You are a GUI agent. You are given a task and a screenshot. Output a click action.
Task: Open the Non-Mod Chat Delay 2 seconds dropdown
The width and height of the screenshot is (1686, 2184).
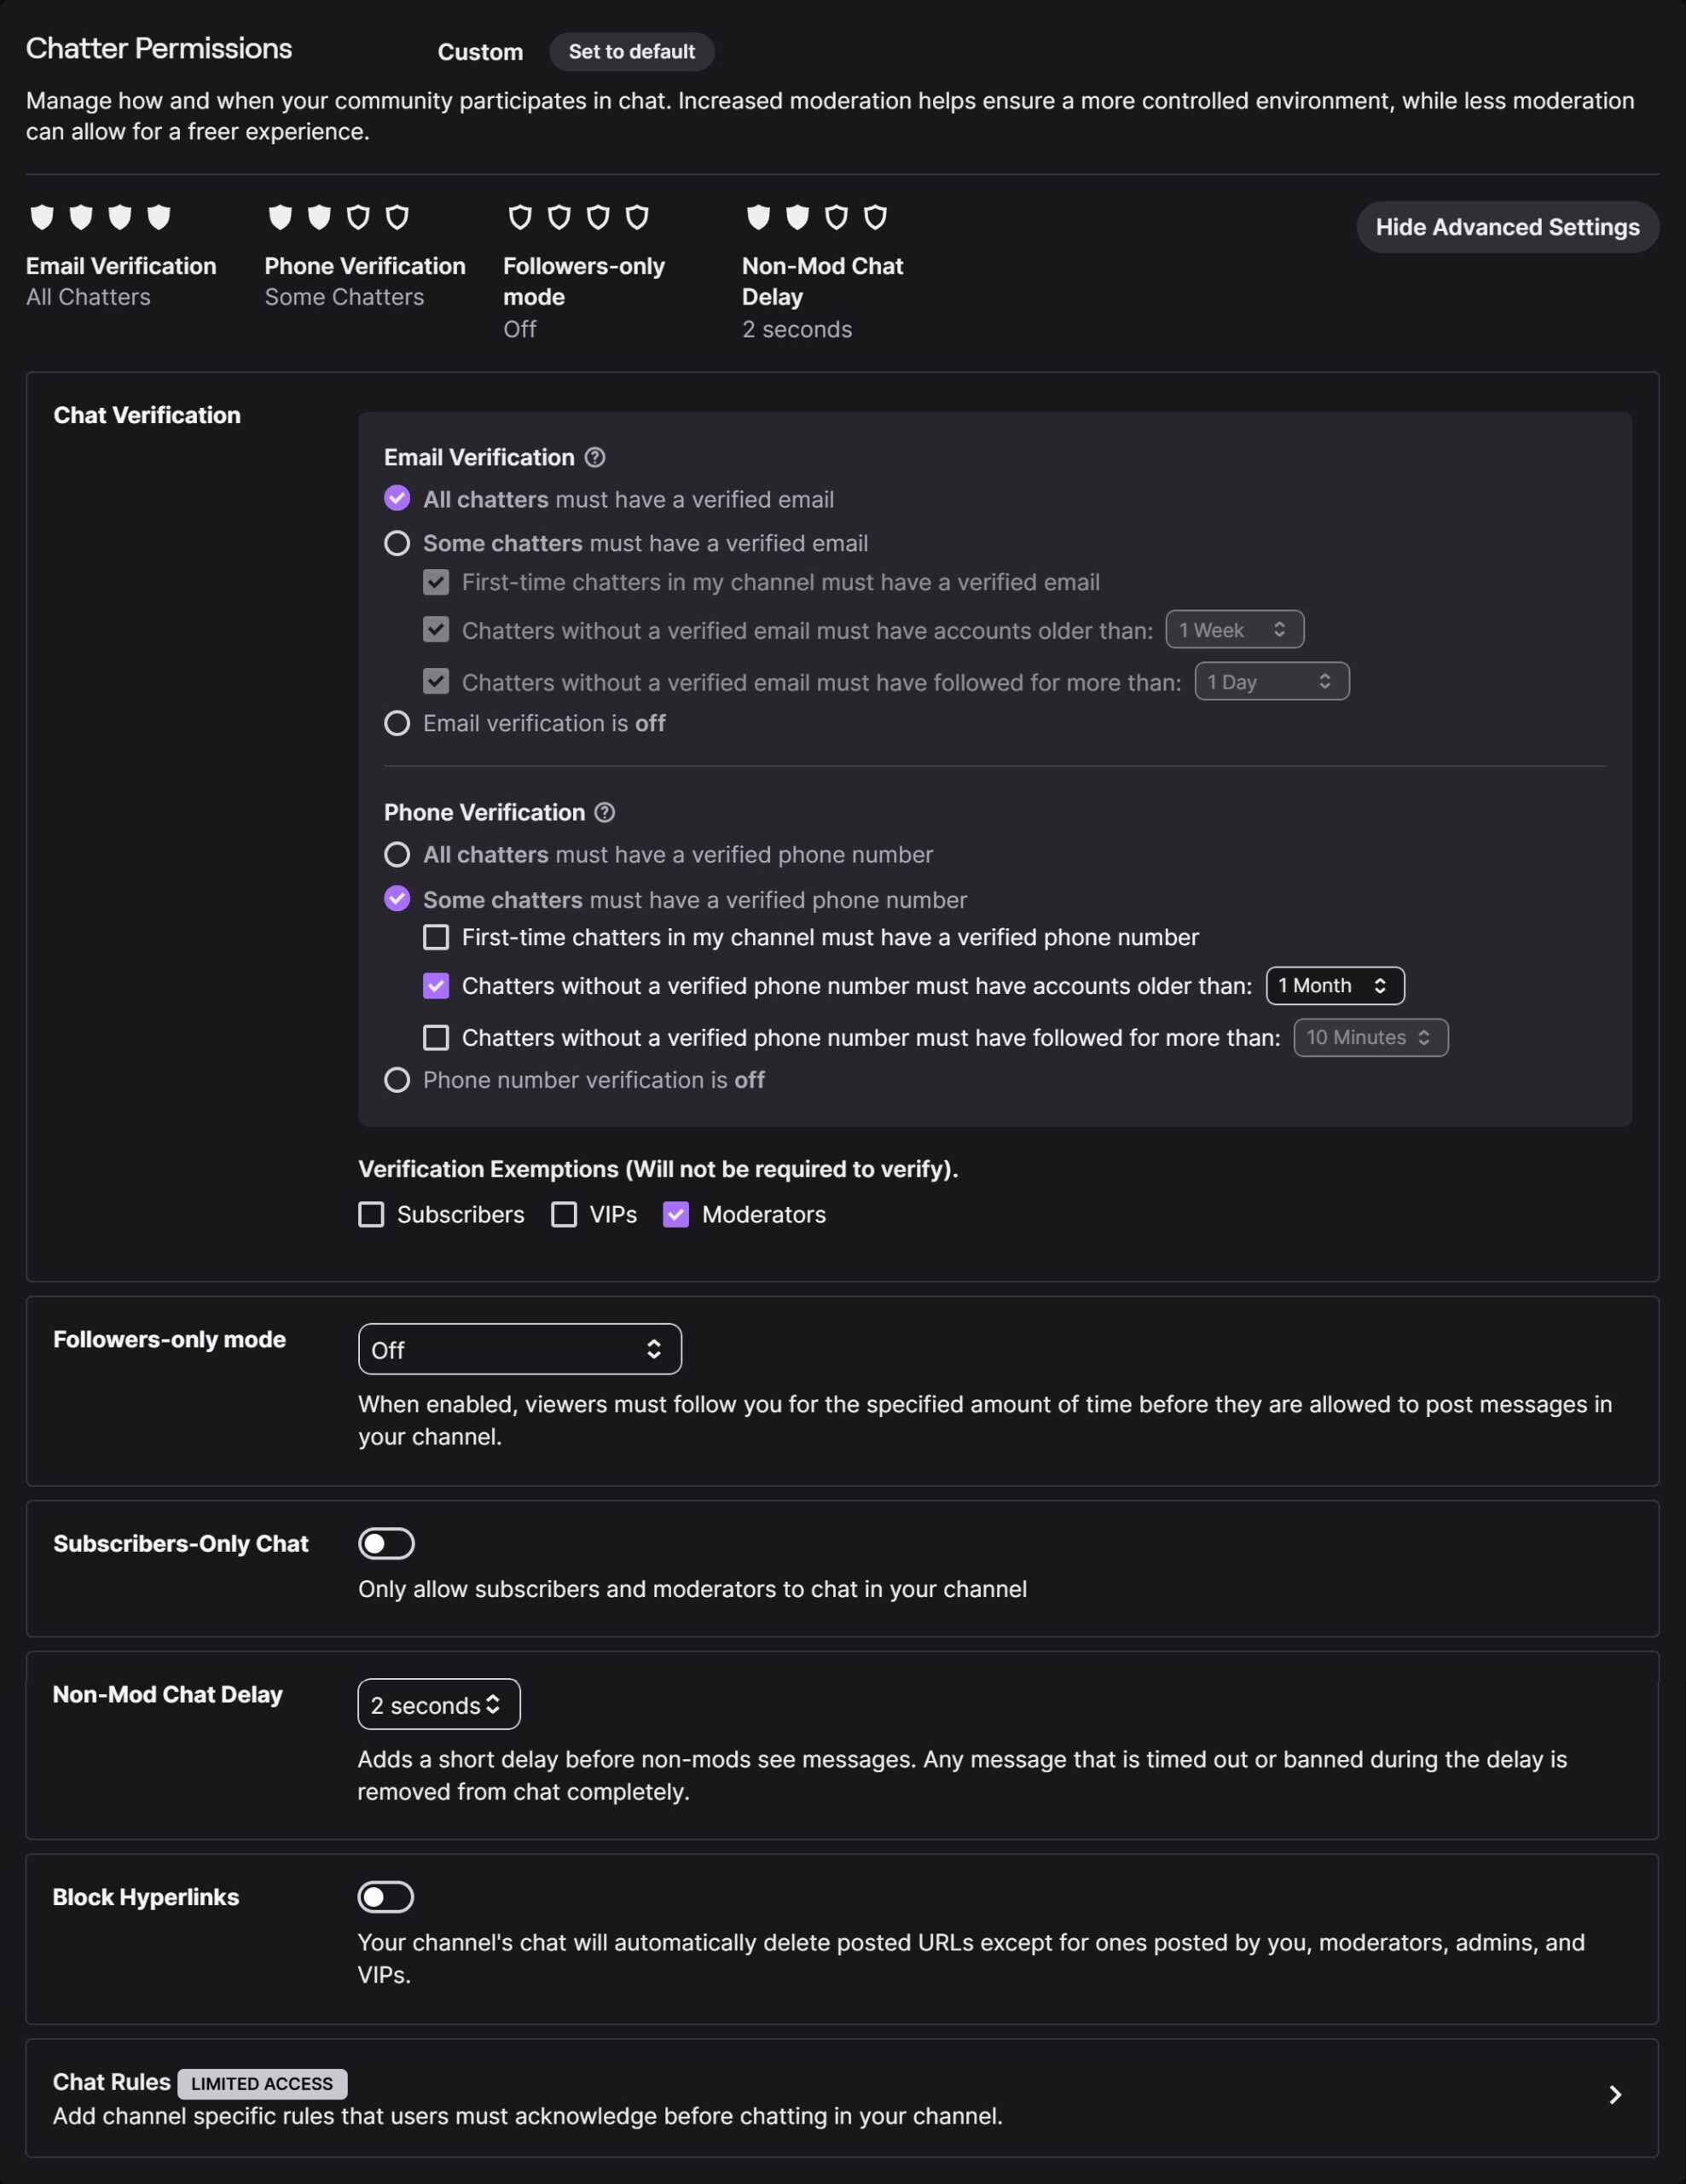click(438, 1704)
